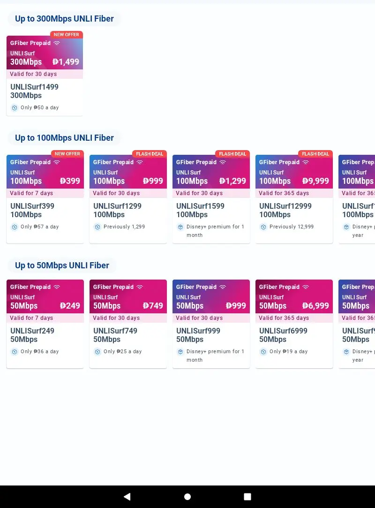Tap the Android home circle icon

187,496
